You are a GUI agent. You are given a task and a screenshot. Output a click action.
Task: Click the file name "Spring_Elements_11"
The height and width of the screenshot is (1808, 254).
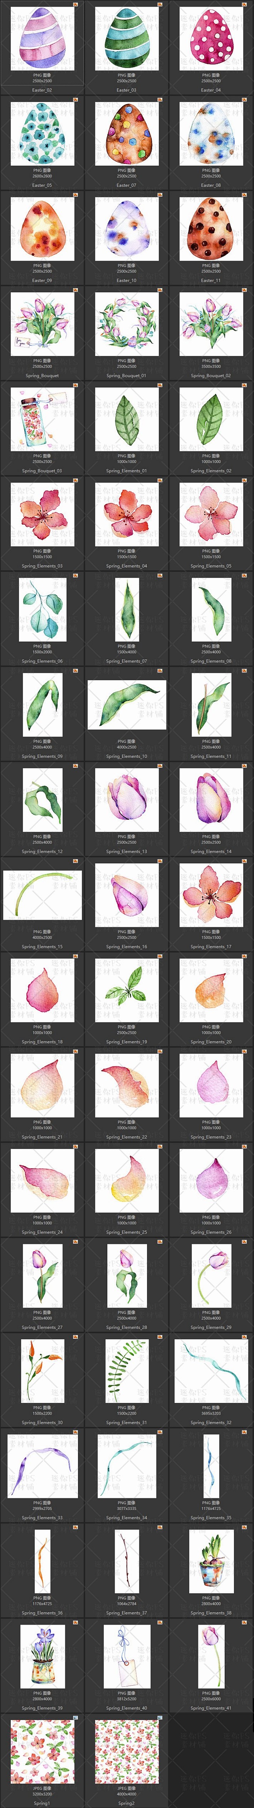point(211,756)
